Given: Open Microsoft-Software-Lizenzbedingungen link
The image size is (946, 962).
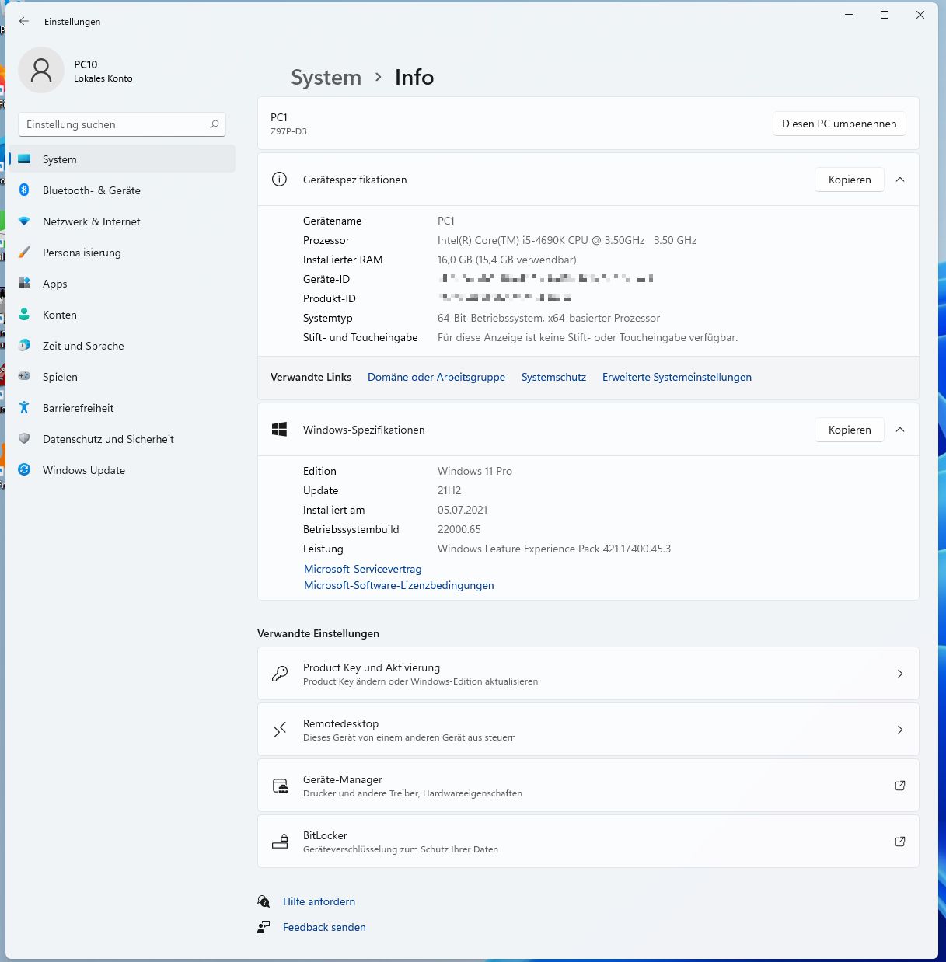Looking at the screenshot, I should (x=399, y=585).
